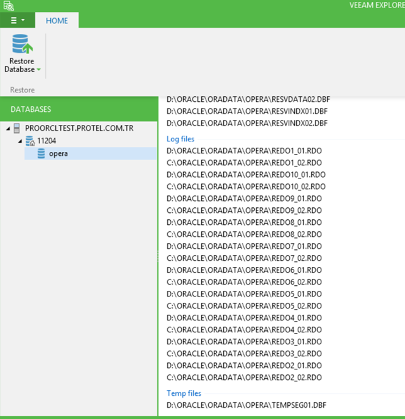Collapse the 11204 Oracle home node
This screenshot has height=419, width=405.
pyautogui.click(x=20, y=141)
